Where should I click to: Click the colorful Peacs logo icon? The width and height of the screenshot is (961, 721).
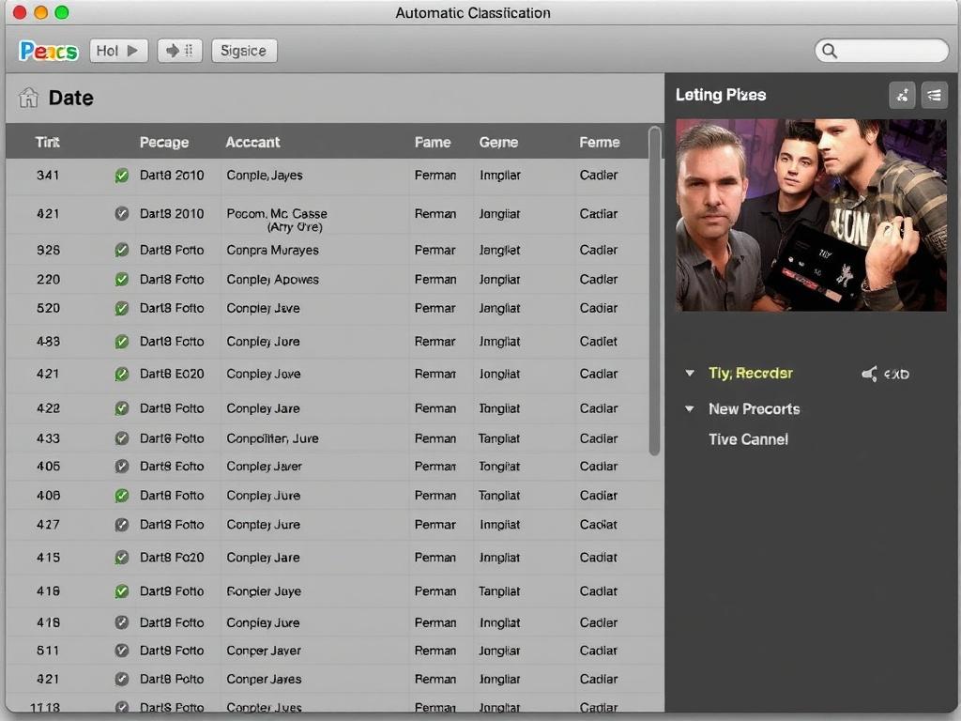coord(48,51)
